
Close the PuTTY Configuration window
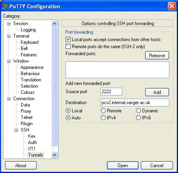tap(172, 6)
